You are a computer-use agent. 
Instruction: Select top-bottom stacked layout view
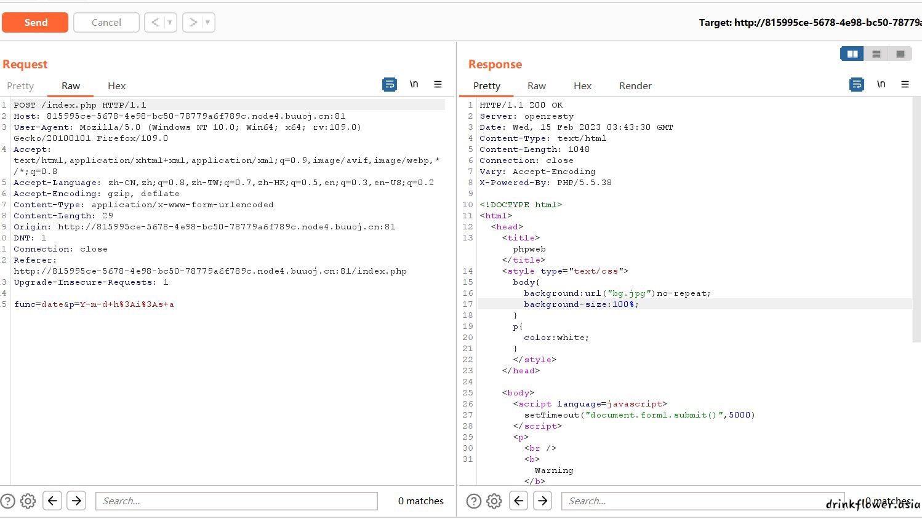pos(876,54)
